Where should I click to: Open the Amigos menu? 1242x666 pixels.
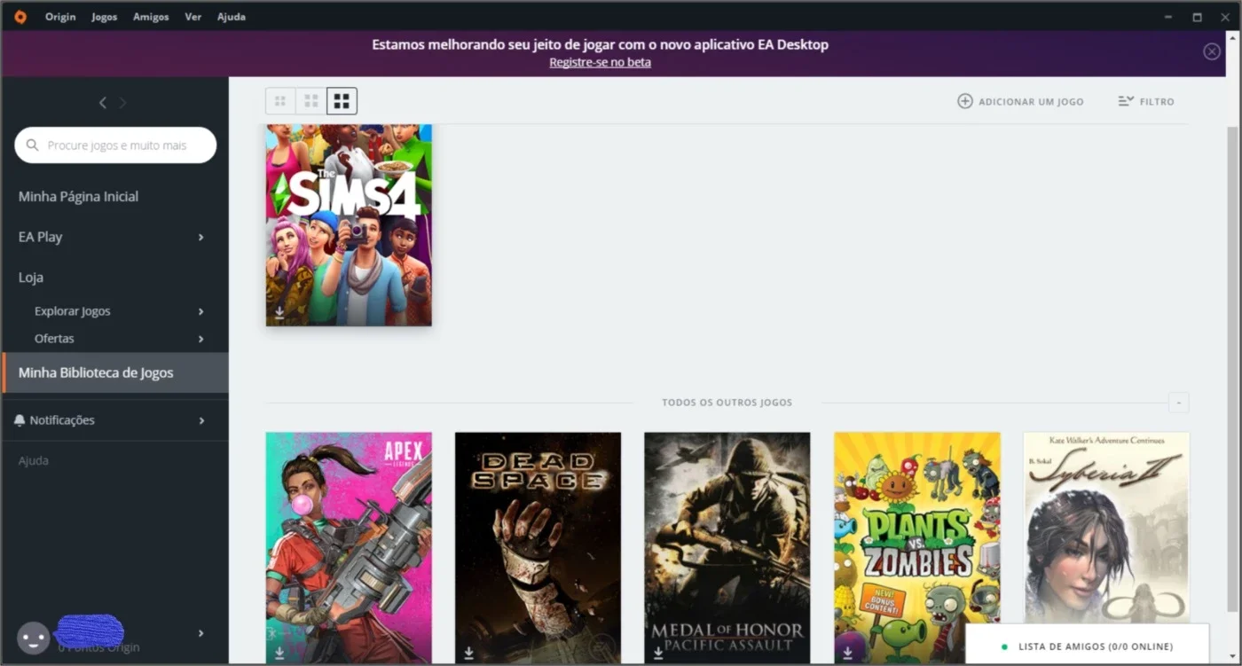[151, 17]
